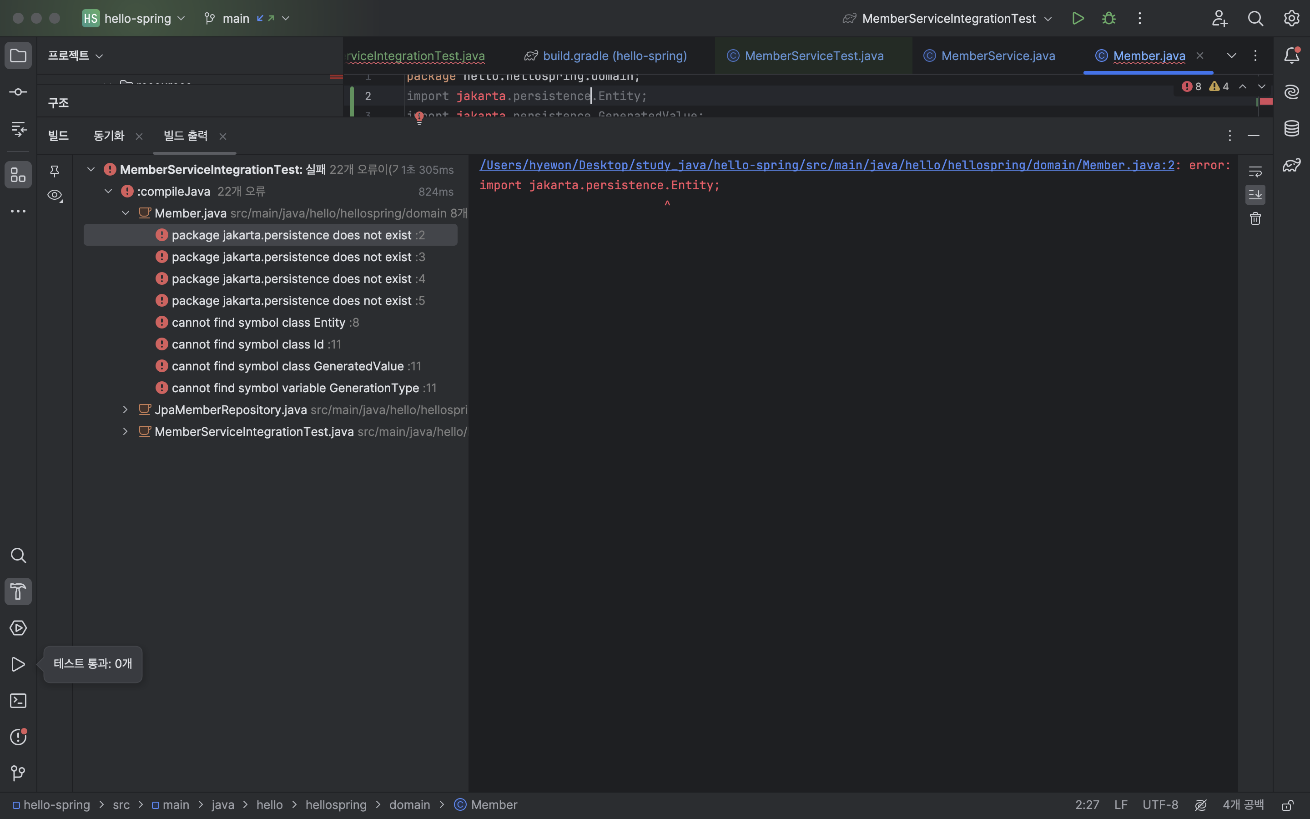Open the Project tool window folder icon

tap(18, 55)
